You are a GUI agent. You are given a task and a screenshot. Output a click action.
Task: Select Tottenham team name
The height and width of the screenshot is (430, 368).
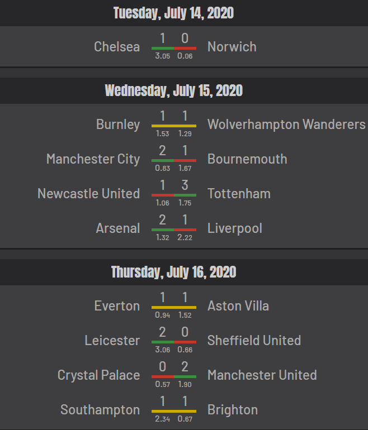click(x=239, y=194)
